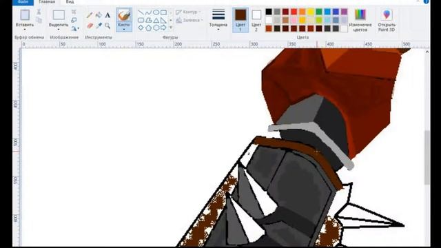Select the Magnifier tool
441x248 pixels.
pyautogui.click(x=107, y=25)
